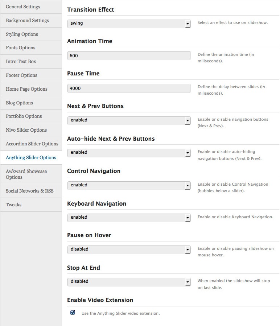
Task: Open Fonts Options in the sidebar
Action: (31, 48)
